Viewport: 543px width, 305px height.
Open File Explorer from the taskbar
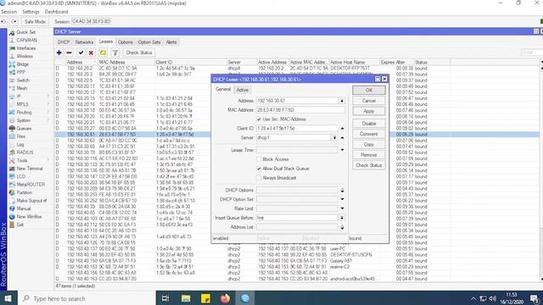[186, 298]
